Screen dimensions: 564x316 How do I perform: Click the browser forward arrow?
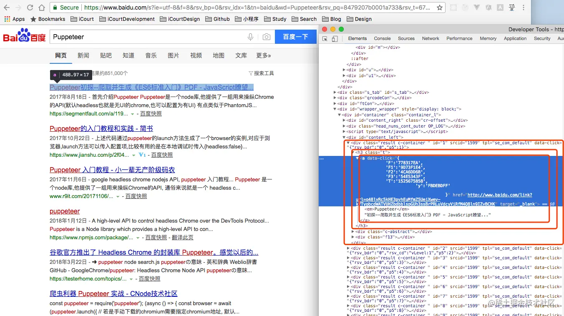(18, 8)
